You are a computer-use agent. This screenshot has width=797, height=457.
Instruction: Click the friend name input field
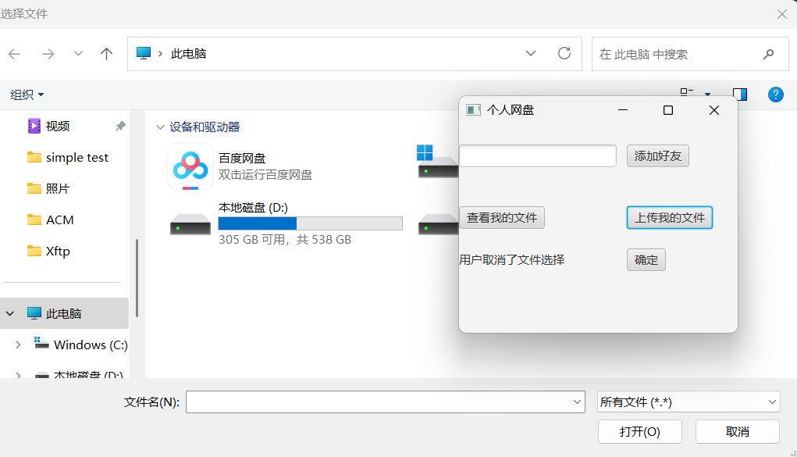click(537, 156)
